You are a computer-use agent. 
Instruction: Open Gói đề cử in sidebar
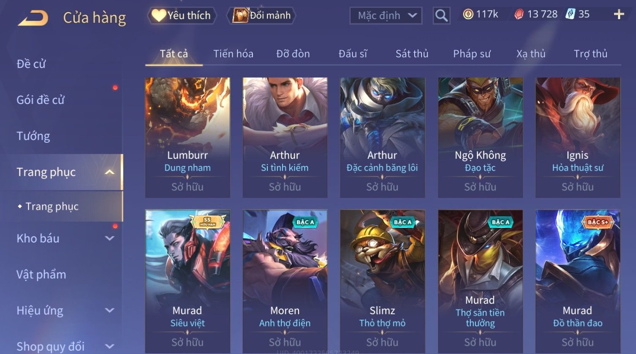(41, 100)
